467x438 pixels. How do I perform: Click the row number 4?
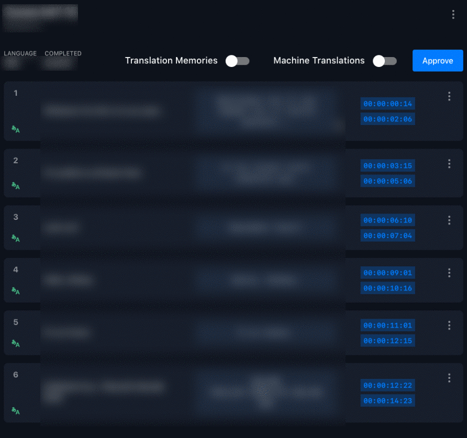(16, 270)
